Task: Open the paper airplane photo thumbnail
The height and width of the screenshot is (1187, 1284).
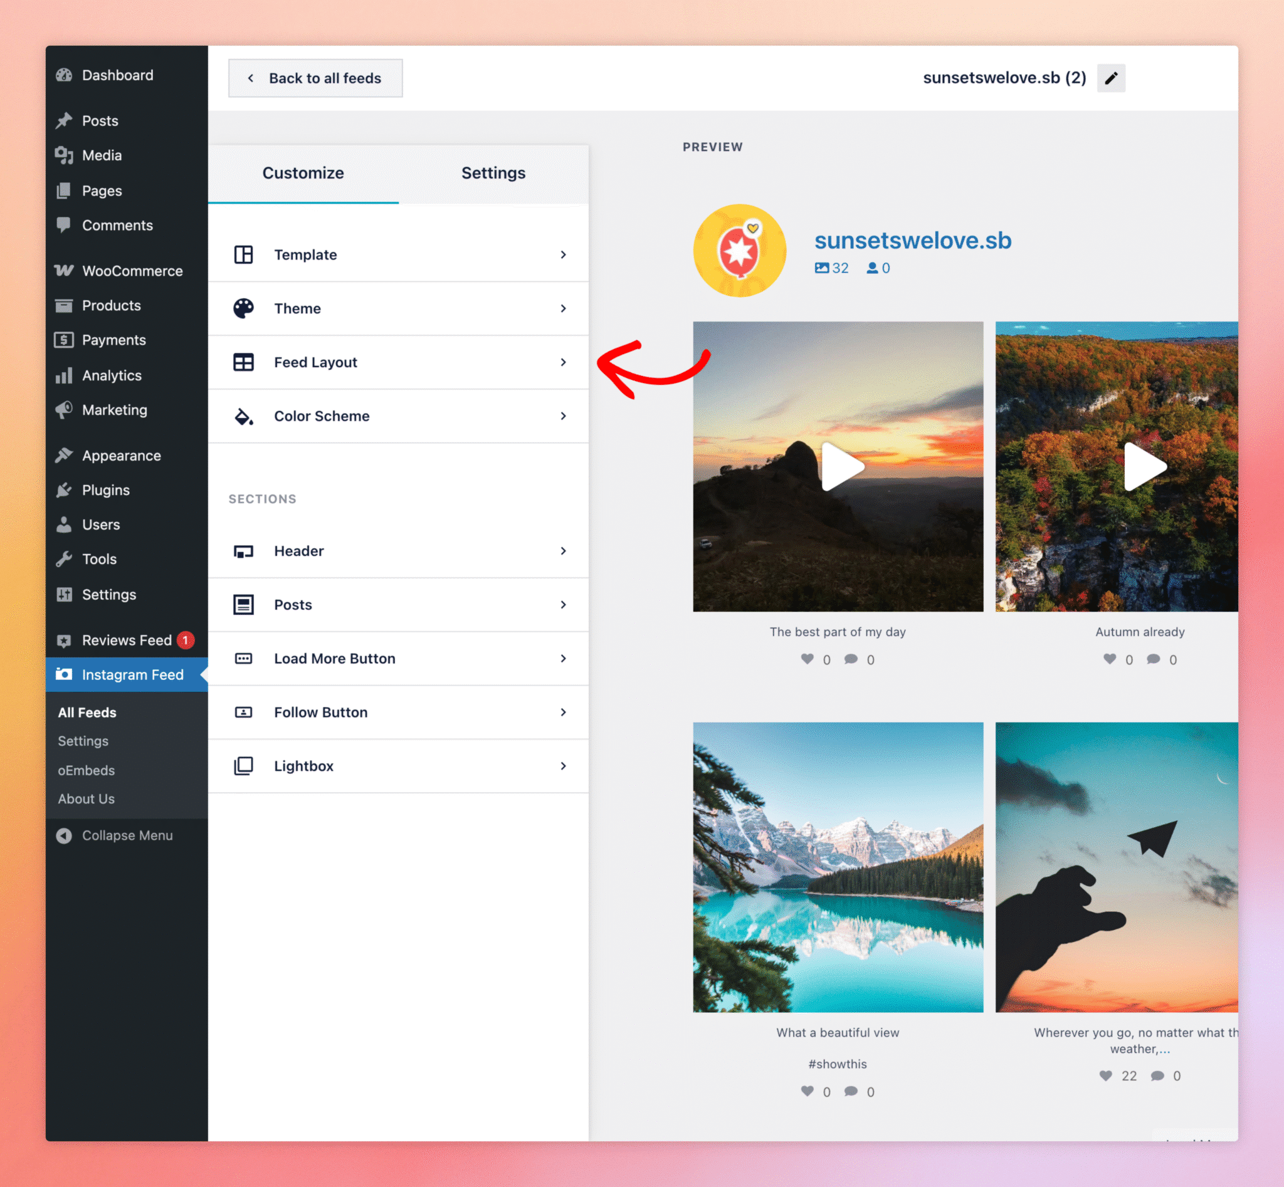Action: pyautogui.click(x=1117, y=867)
